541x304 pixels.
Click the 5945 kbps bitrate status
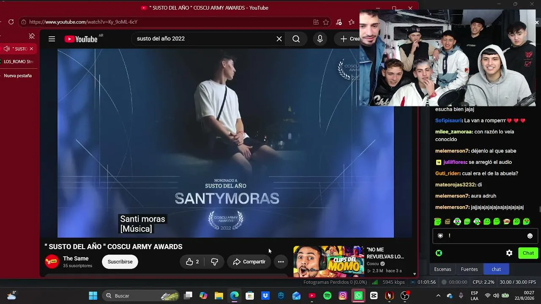point(393,282)
